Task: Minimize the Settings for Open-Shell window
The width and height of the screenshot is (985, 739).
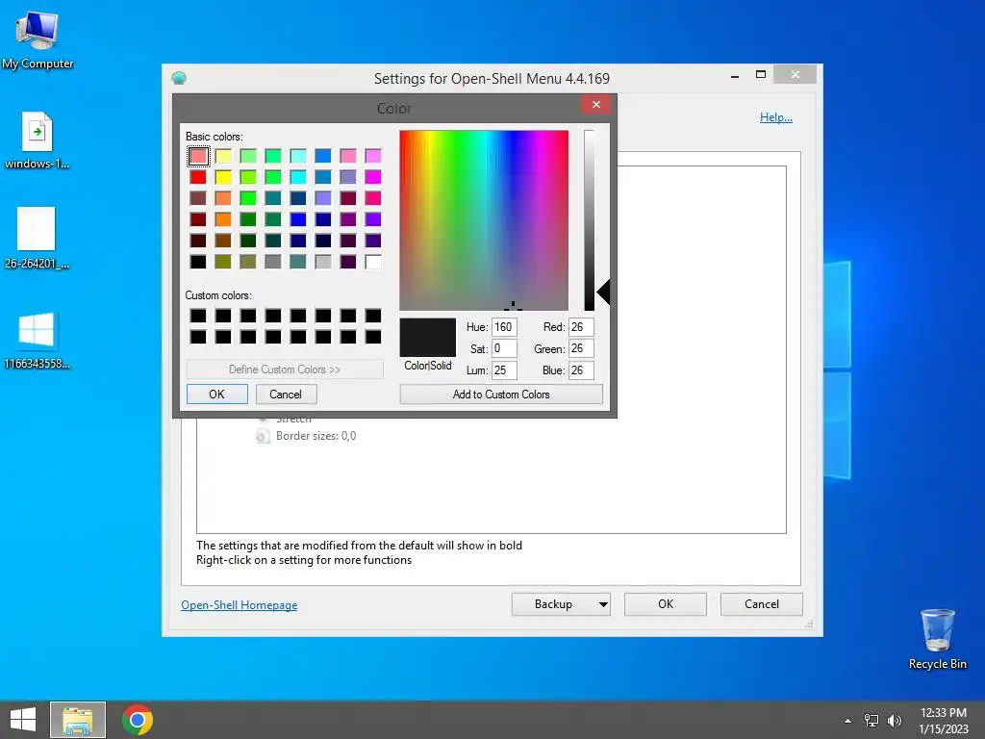Action: pyautogui.click(x=735, y=75)
